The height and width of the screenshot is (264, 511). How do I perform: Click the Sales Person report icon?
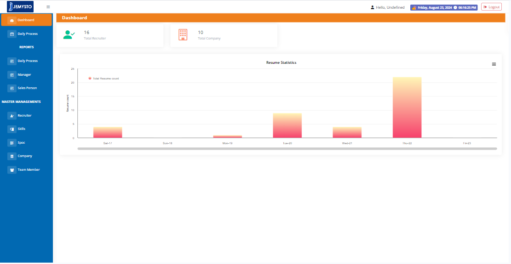click(12, 88)
